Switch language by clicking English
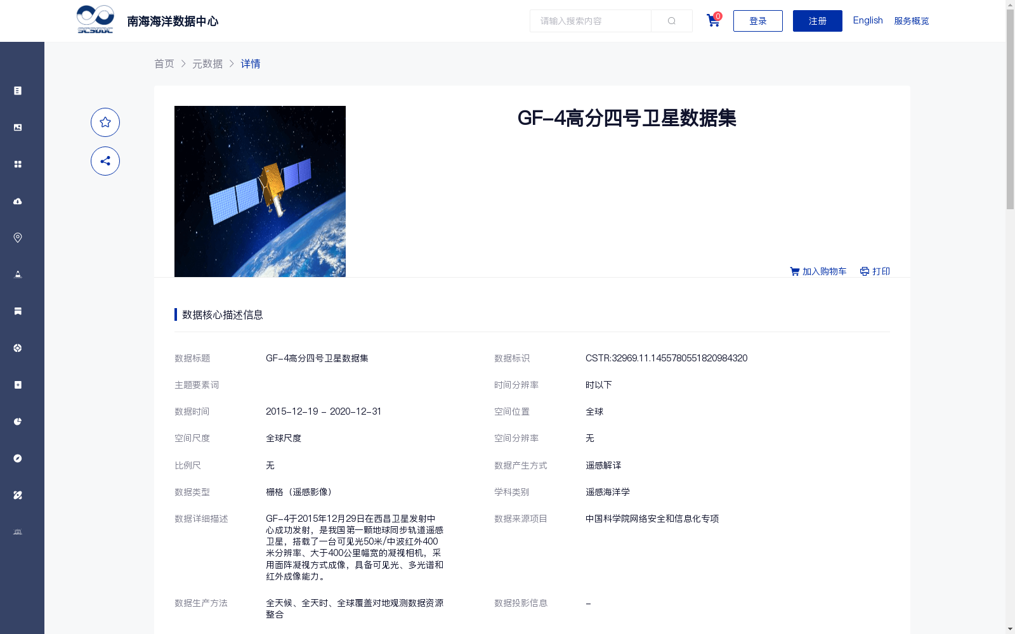1015x634 pixels. coord(867,20)
